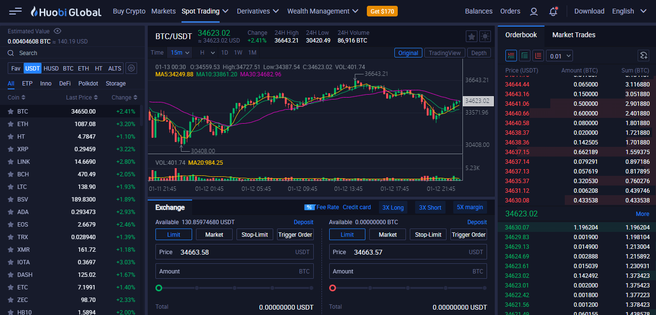Open the hamburger menu next to Huobi logo
This screenshot has width=656, height=315.
click(15, 11)
